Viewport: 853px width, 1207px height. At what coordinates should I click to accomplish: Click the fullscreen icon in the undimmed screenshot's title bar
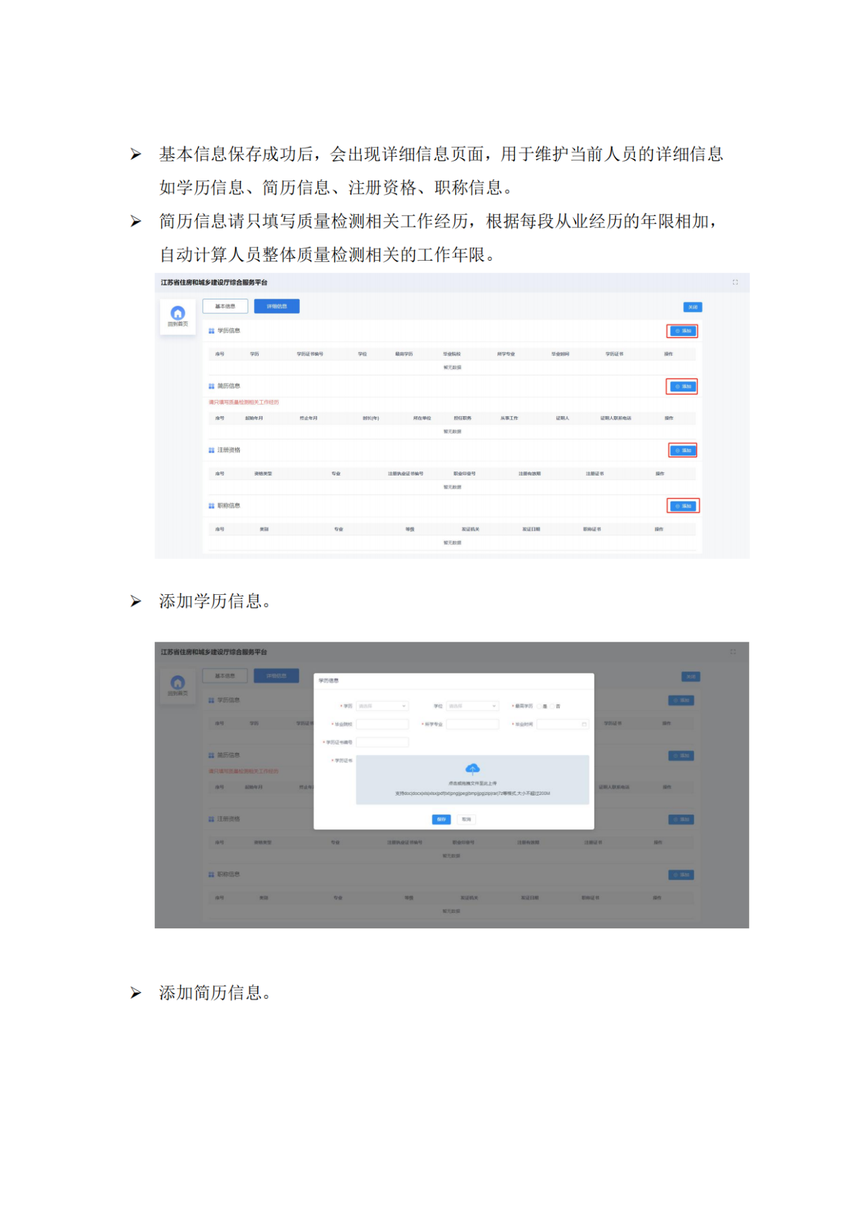click(735, 283)
